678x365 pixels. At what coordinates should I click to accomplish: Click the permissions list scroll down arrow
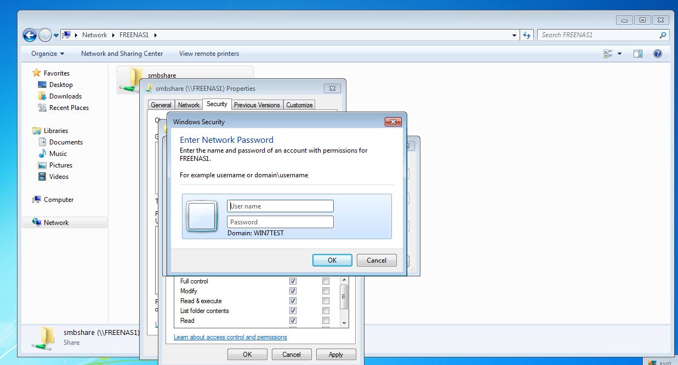(344, 323)
